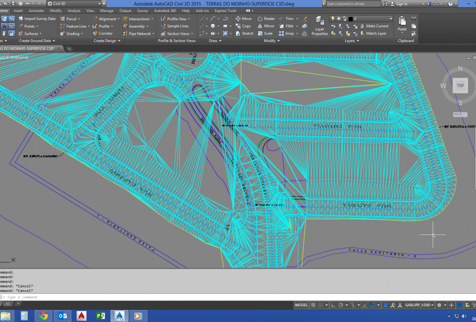Click the Profile View button
Image resolution: width=476 pixels, height=322 pixels.
[175, 19]
